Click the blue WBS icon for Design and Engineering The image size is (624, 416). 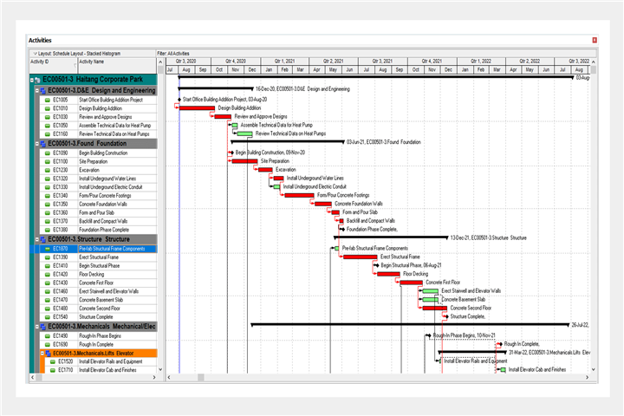point(42,90)
